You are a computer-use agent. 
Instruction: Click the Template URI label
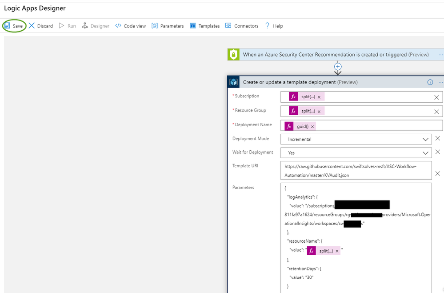[x=245, y=166]
